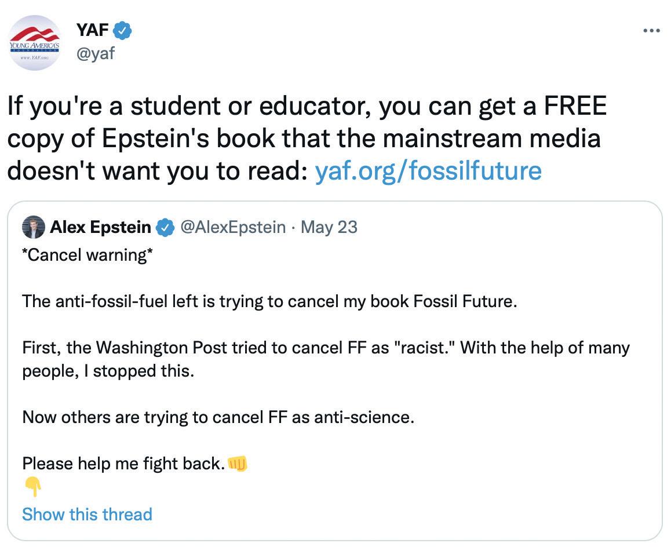Screen dimensions: 671x547
Task: Click the anti-fossil-fuel left sentence
Action: click(269, 301)
